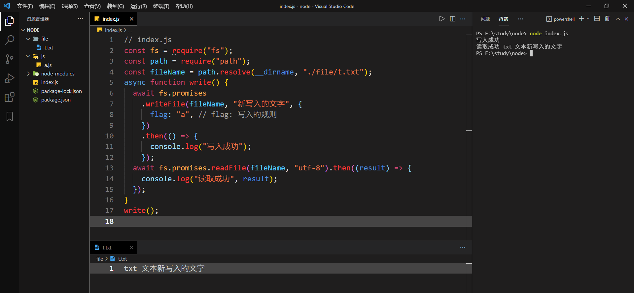Kill the terminal with trash icon
This screenshot has height=293, width=634.
click(607, 19)
